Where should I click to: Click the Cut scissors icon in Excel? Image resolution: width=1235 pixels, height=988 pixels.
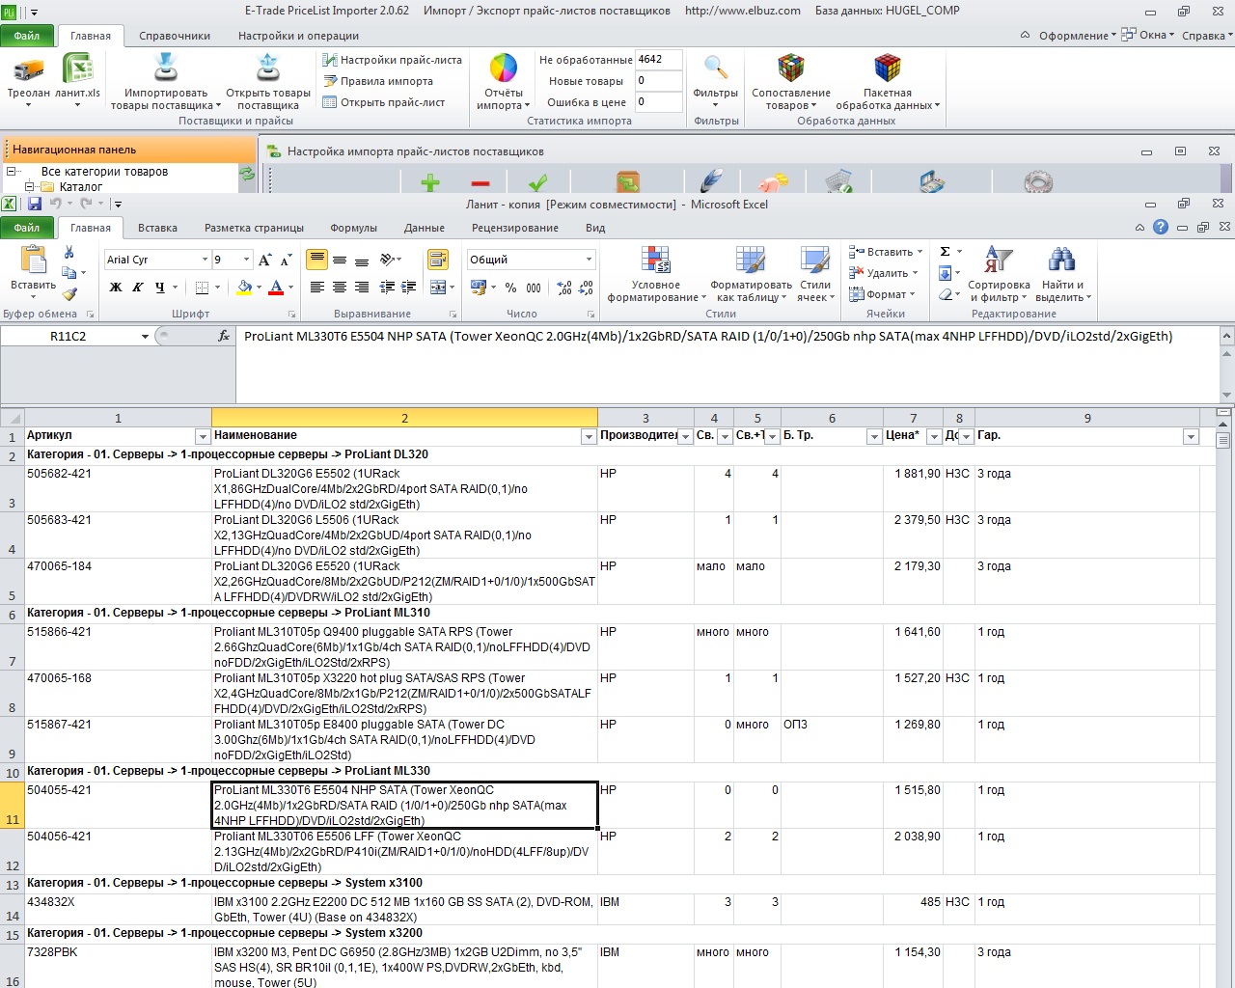(x=69, y=252)
